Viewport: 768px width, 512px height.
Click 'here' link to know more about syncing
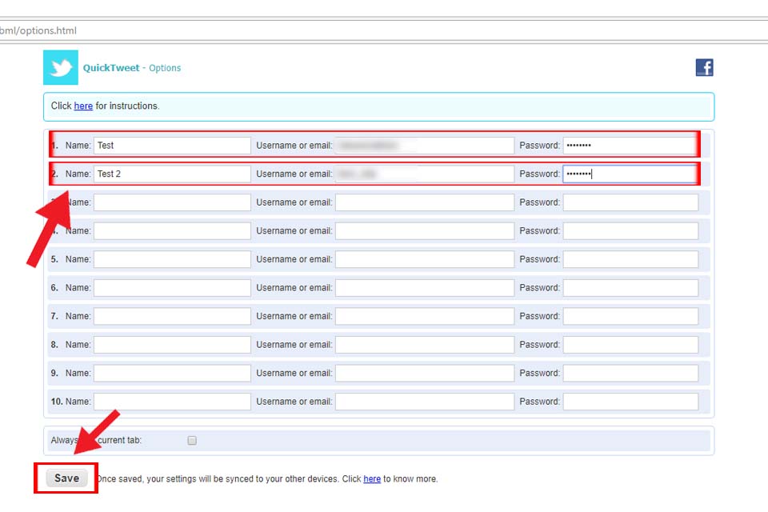(372, 479)
